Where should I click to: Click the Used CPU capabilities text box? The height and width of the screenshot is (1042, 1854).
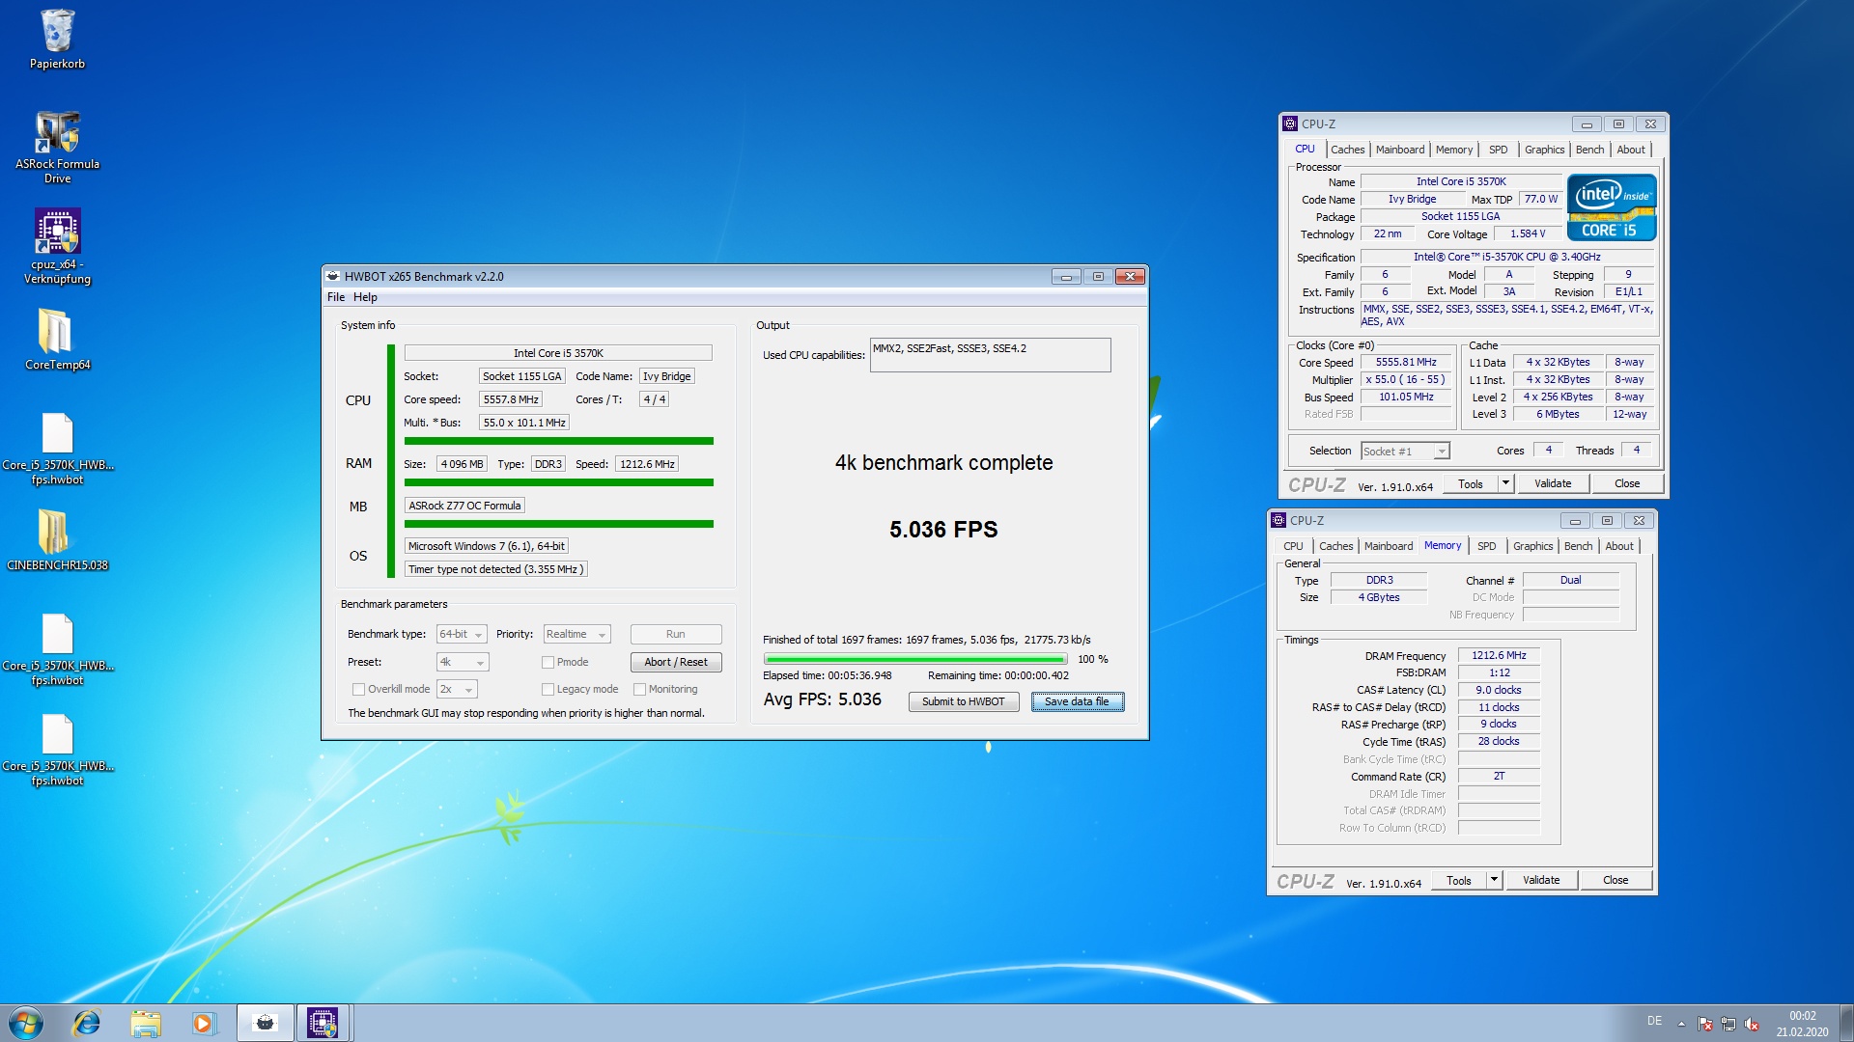(991, 355)
